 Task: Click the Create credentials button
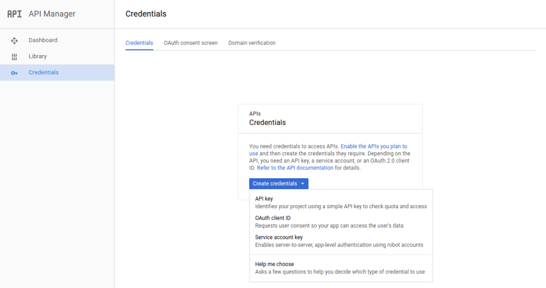[x=279, y=184]
